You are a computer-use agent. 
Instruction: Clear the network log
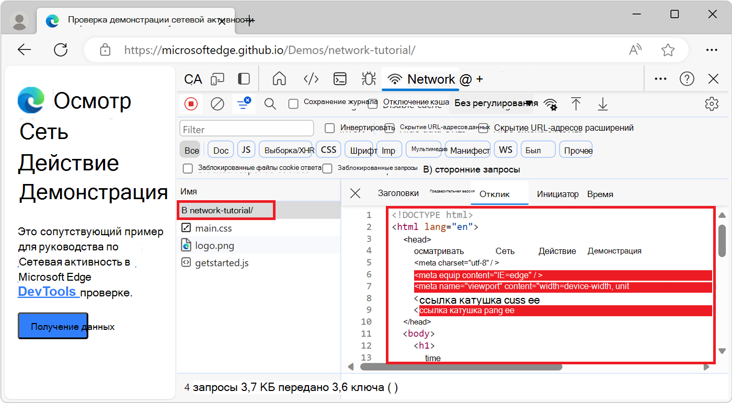(218, 104)
